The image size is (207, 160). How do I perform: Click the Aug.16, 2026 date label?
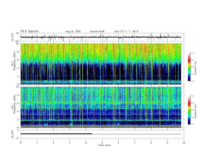pyautogui.click(x=73, y=31)
